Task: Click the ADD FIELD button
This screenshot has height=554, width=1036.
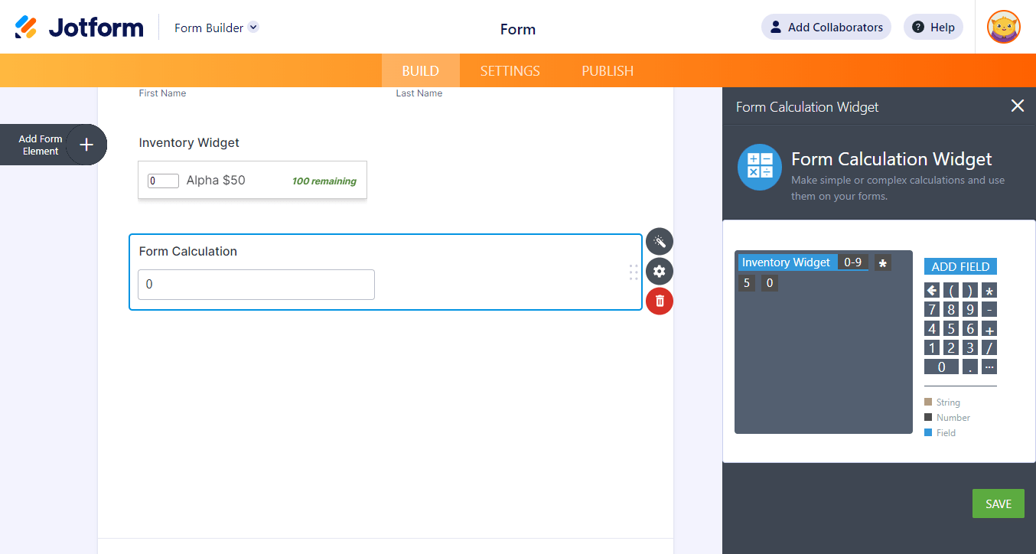Action: click(x=960, y=266)
